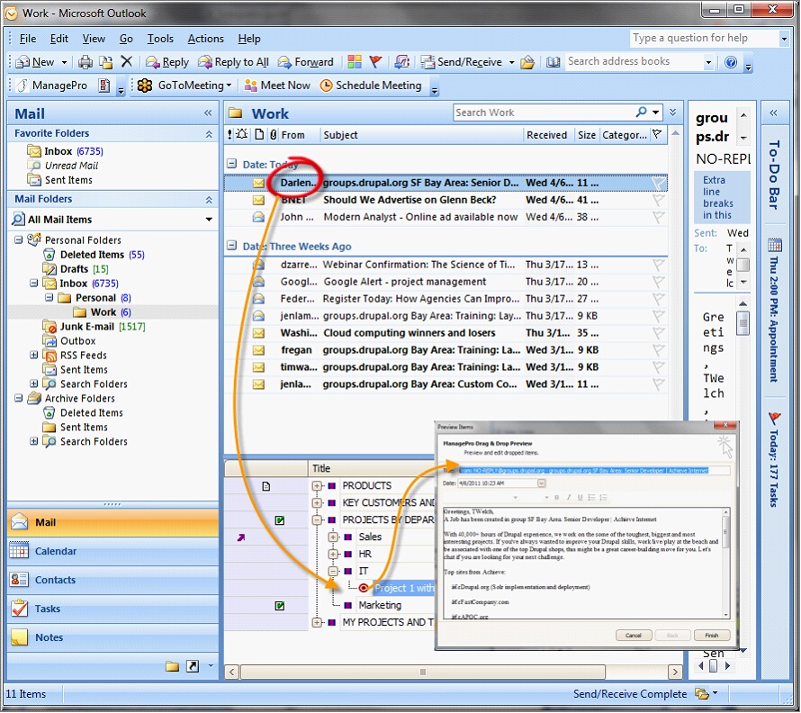
Task: Toggle the flag status of Darlen email
Action: tap(659, 183)
